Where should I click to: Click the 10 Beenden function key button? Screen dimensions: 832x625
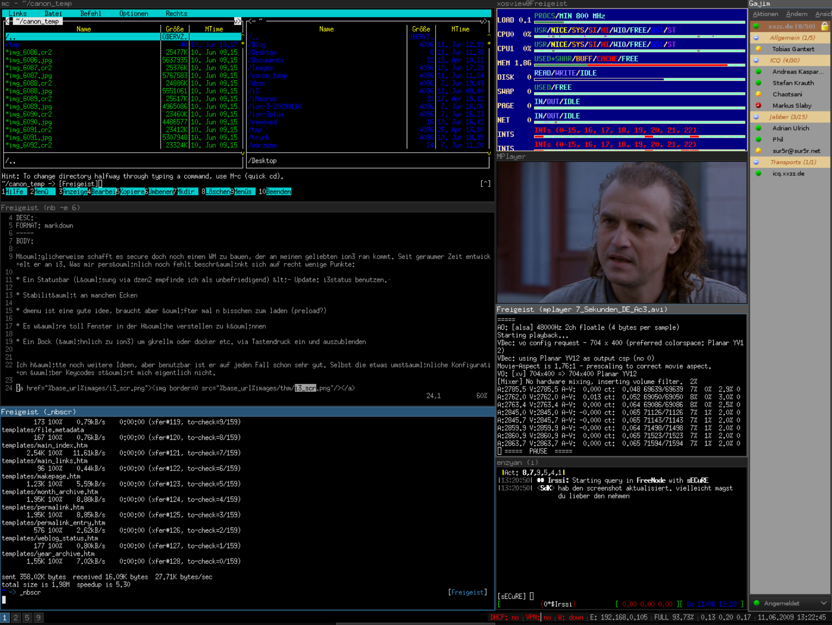pyautogui.click(x=275, y=191)
